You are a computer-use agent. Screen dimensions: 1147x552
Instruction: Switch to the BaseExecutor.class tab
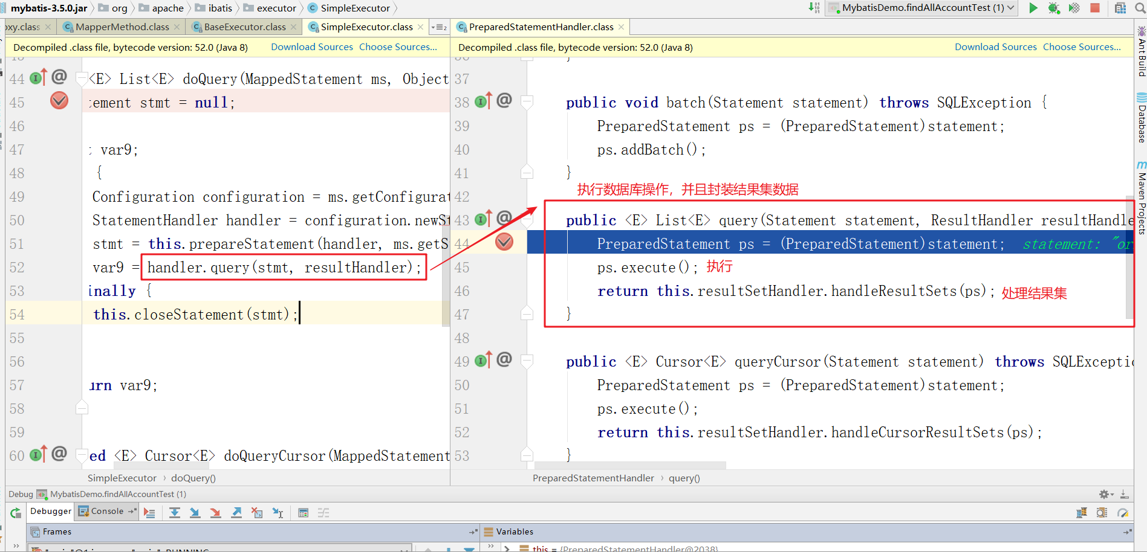pos(245,27)
